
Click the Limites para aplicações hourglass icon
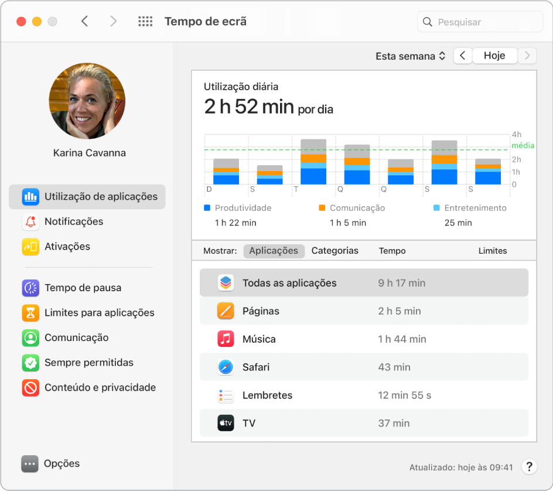pyautogui.click(x=30, y=313)
